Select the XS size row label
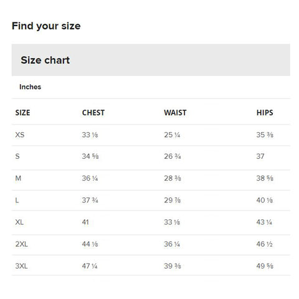Screen dimensions: 299x299 tap(20, 135)
